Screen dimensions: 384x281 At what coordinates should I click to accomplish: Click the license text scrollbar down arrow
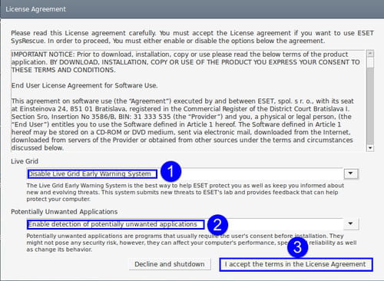pos(370,148)
